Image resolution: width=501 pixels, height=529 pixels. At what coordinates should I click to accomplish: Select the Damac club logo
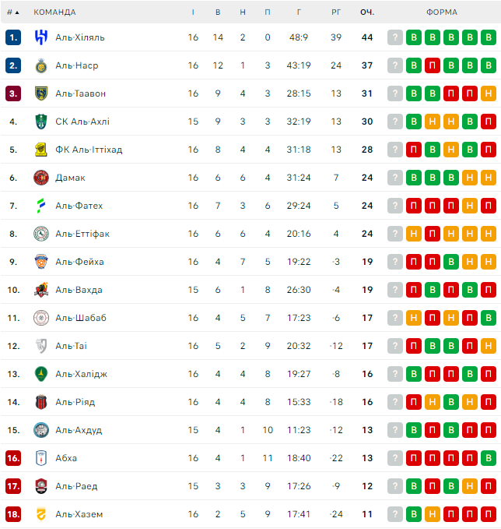41,178
